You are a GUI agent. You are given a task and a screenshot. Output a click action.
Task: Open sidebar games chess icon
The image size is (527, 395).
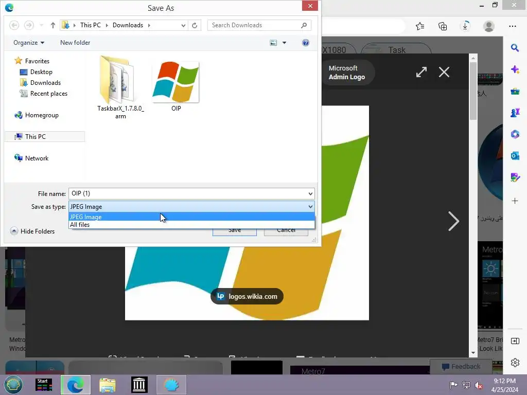pyautogui.click(x=515, y=113)
